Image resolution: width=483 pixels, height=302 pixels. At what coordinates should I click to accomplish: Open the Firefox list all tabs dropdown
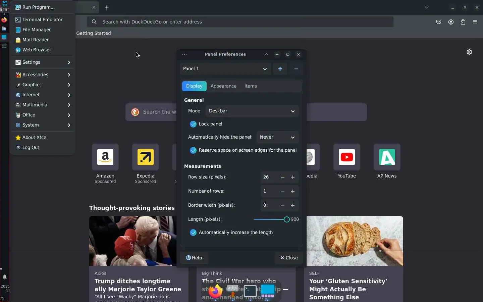(x=427, y=7)
